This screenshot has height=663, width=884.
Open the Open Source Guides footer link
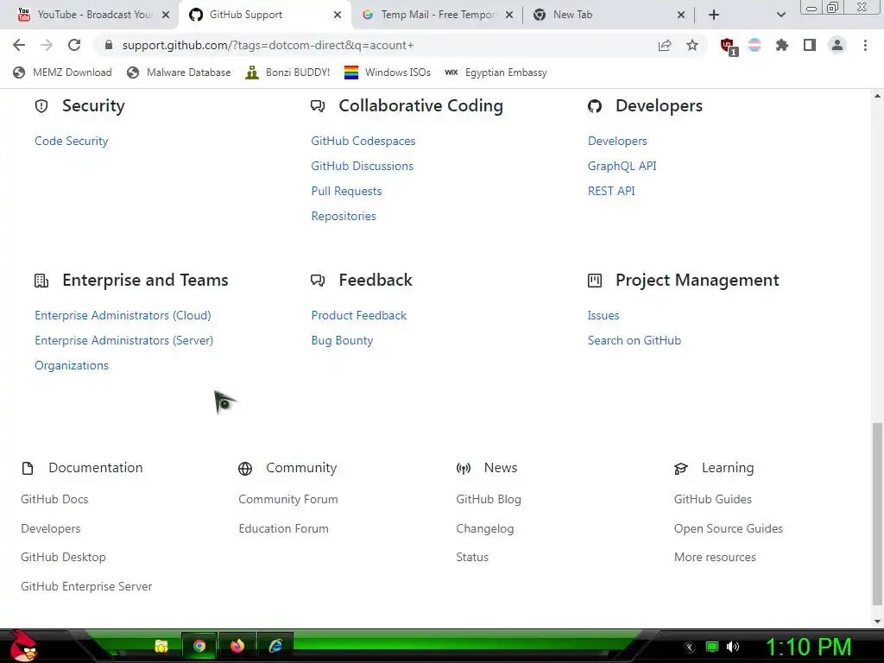729,529
